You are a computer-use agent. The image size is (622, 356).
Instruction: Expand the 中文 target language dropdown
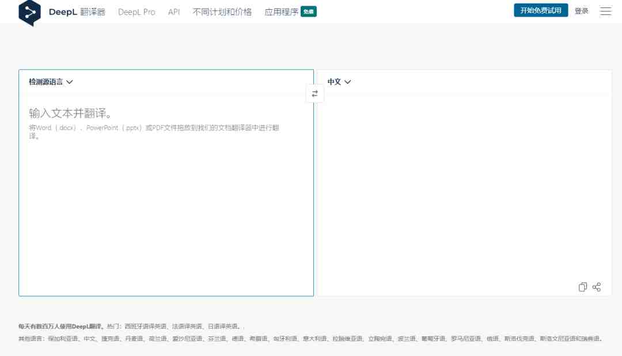pyautogui.click(x=339, y=82)
